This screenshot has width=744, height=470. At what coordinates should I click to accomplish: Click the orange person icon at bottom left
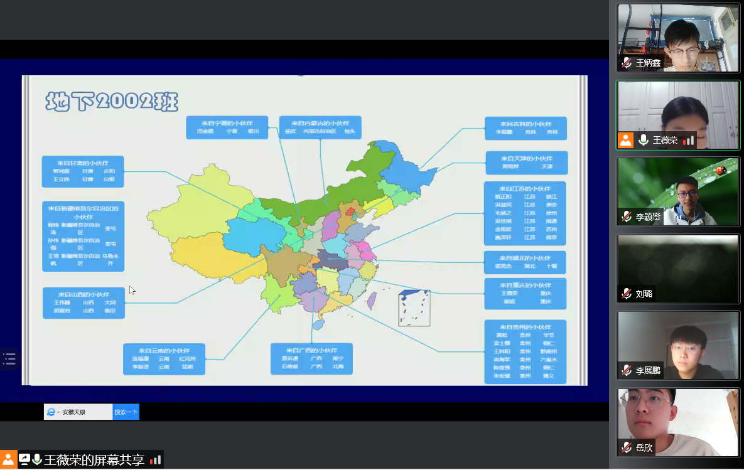(8, 459)
